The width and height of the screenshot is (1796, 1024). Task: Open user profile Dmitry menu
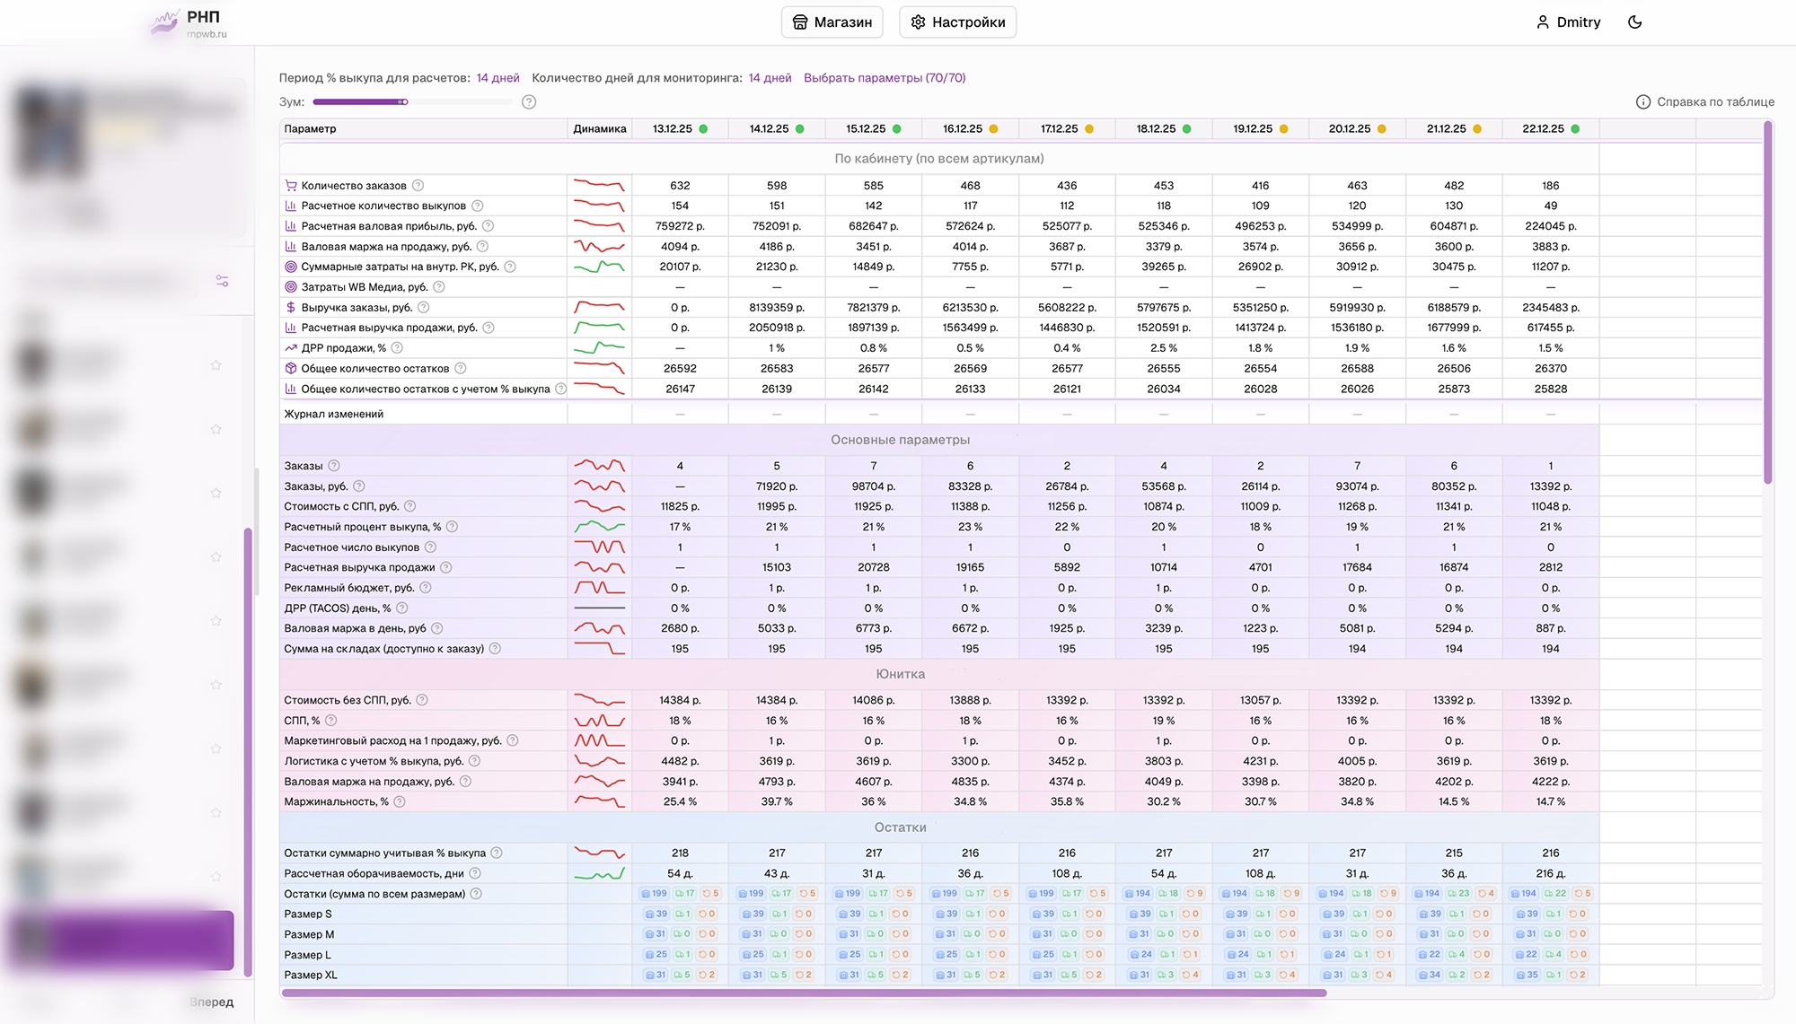1568,22
